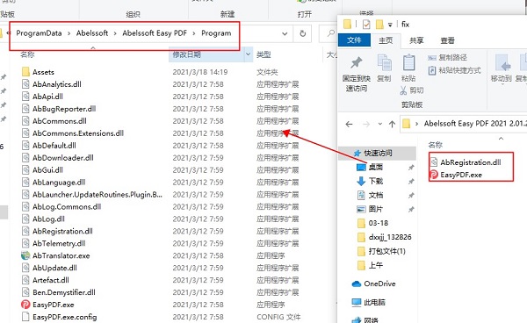The width and height of the screenshot is (527, 323).
Task: Switch to 共享 ribbon tab
Action: [416, 40]
